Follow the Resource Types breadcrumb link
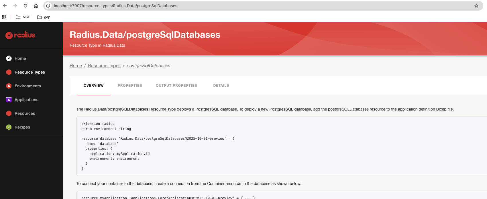 click(104, 66)
